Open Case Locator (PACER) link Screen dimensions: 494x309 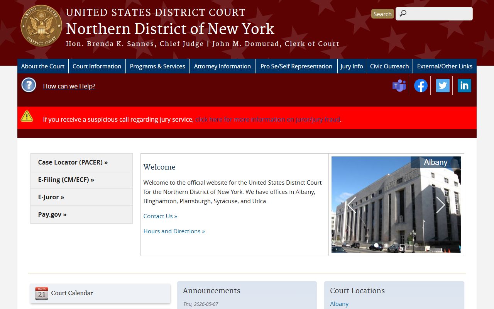pyautogui.click(x=81, y=162)
